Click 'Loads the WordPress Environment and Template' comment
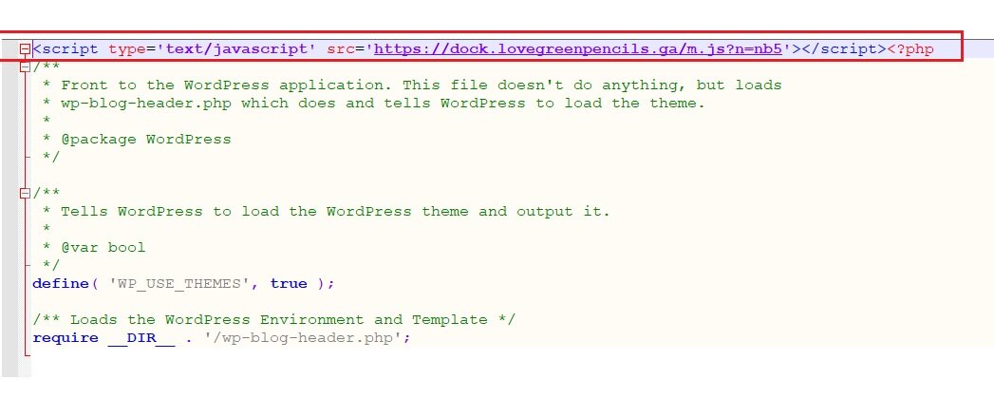Image resolution: width=994 pixels, height=417 pixels. coord(273,320)
